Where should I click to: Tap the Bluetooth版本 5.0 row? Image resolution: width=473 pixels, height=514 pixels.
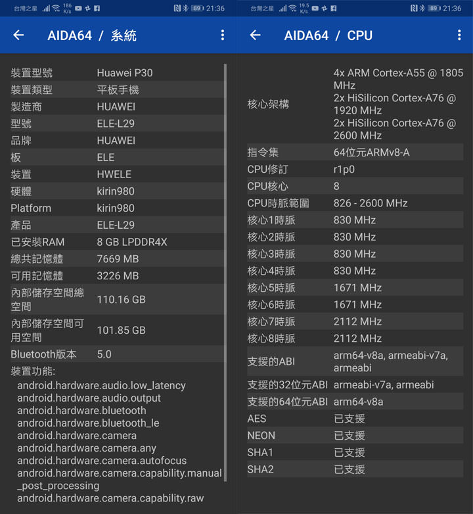click(x=118, y=354)
